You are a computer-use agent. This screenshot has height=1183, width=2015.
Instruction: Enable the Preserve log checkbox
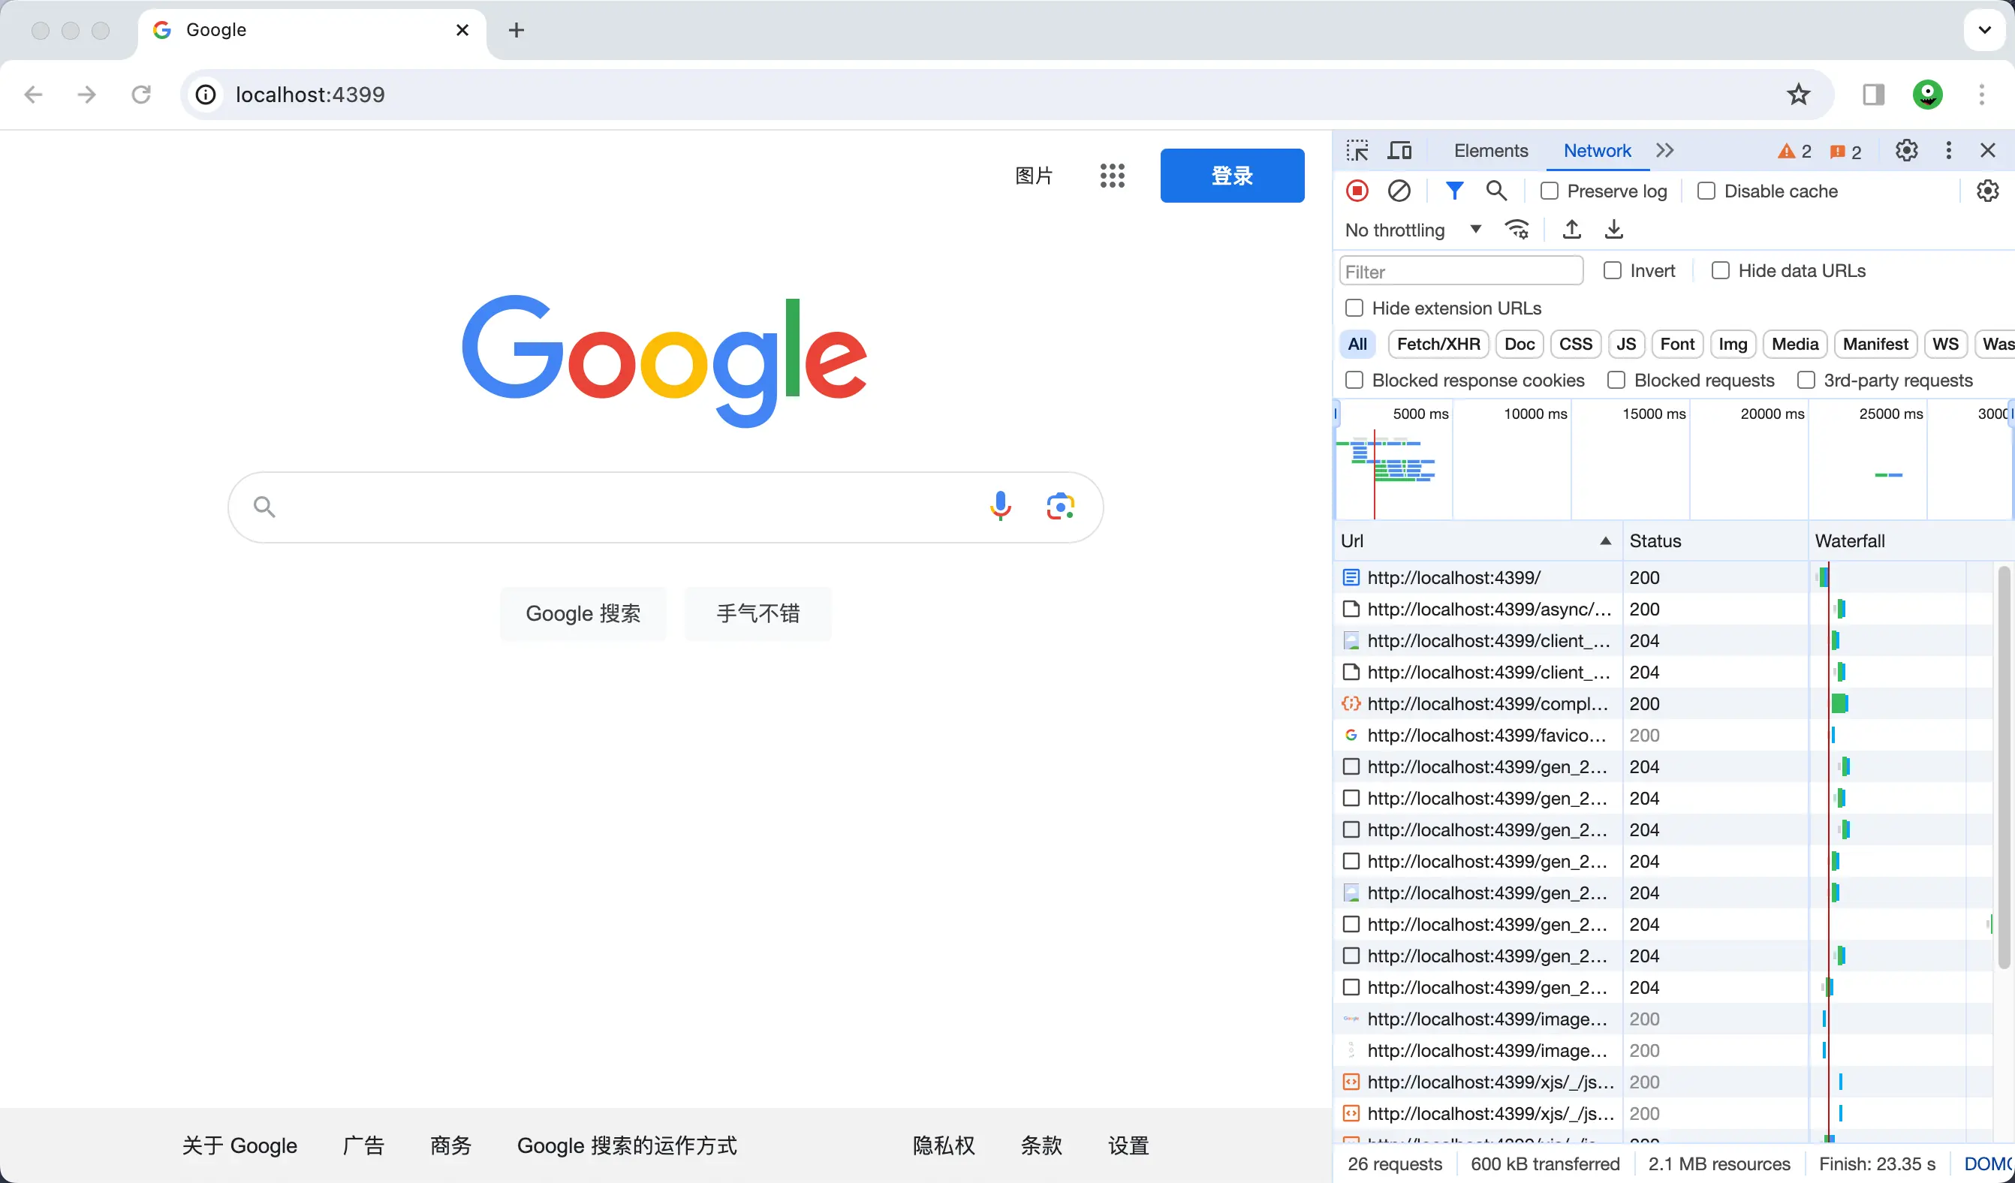[1550, 191]
